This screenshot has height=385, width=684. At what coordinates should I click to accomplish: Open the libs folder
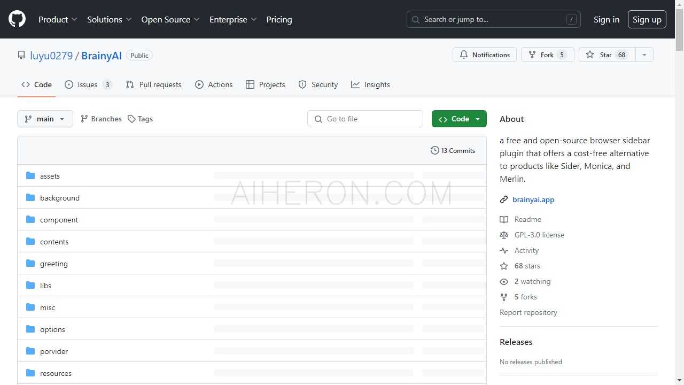[x=45, y=286]
